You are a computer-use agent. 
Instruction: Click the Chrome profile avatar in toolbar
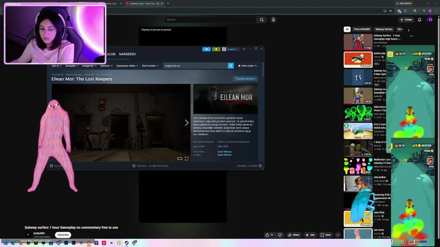tap(430, 11)
